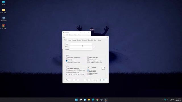Switch to the Mouse tab
Viewport: 182px width, 102px height.
pos(74,40)
